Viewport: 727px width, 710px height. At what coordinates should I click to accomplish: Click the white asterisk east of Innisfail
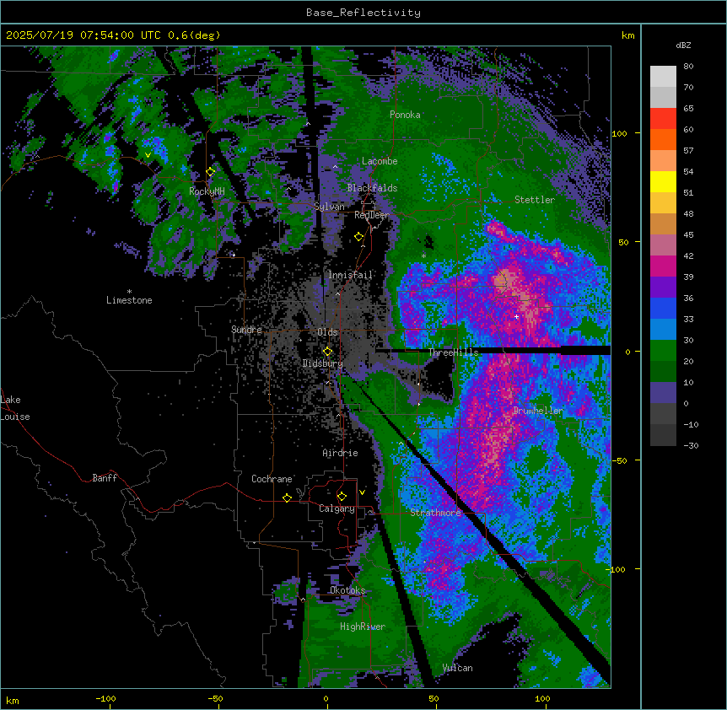pyautogui.click(x=423, y=255)
